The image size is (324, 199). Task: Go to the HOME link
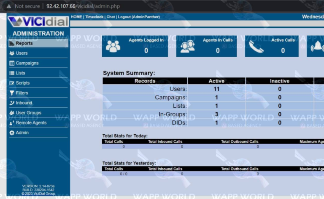(76, 17)
